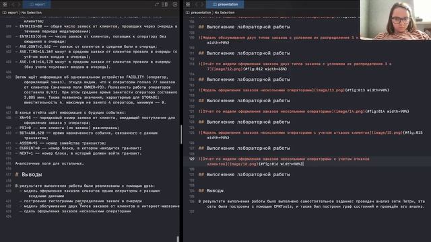Screen dimensions: 431x242
Task: Click line number 134 in presentation gutter
Action: 192,191
